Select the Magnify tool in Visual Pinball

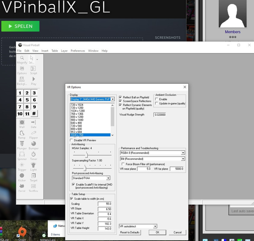22,60
